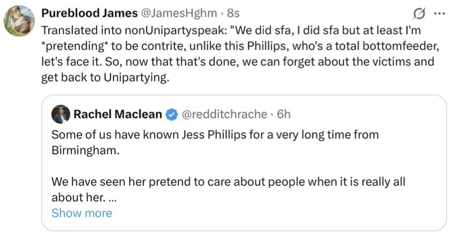Open the tweet's more options ellipsis
This screenshot has height=236, width=451.
tap(437, 13)
